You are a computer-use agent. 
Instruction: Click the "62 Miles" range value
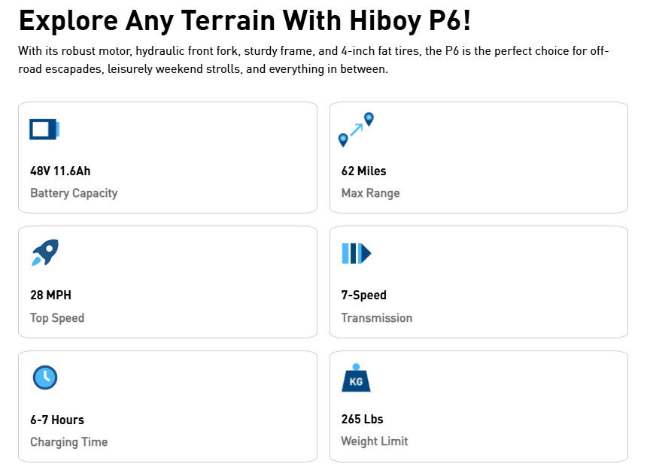[363, 171]
